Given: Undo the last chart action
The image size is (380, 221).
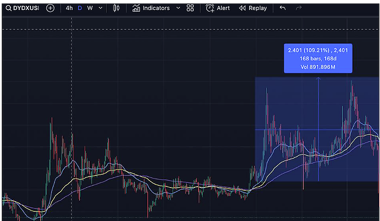Looking at the screenshot, I should (x=283, y=8).
